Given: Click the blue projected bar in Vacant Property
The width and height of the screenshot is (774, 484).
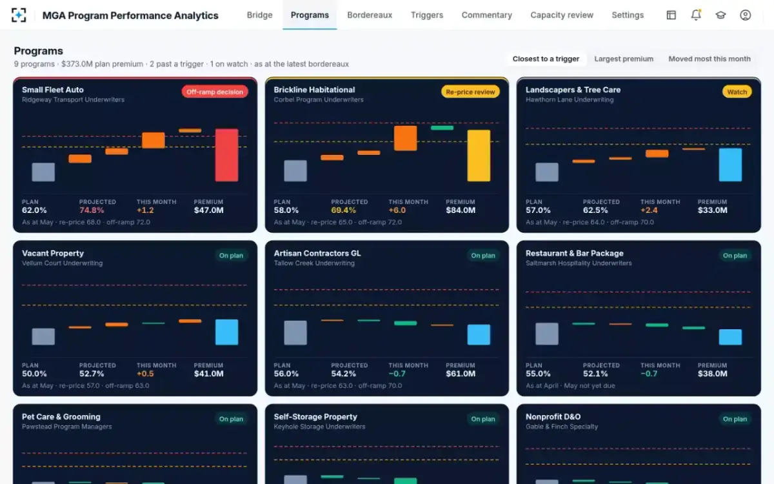Looking at the screenshot, I should coord(226,332).
